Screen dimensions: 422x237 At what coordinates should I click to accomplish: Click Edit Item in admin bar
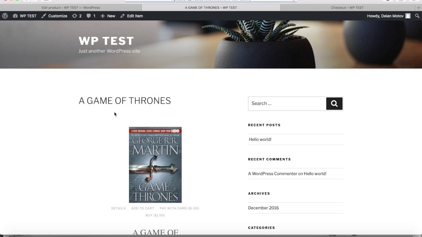(132, 16)
